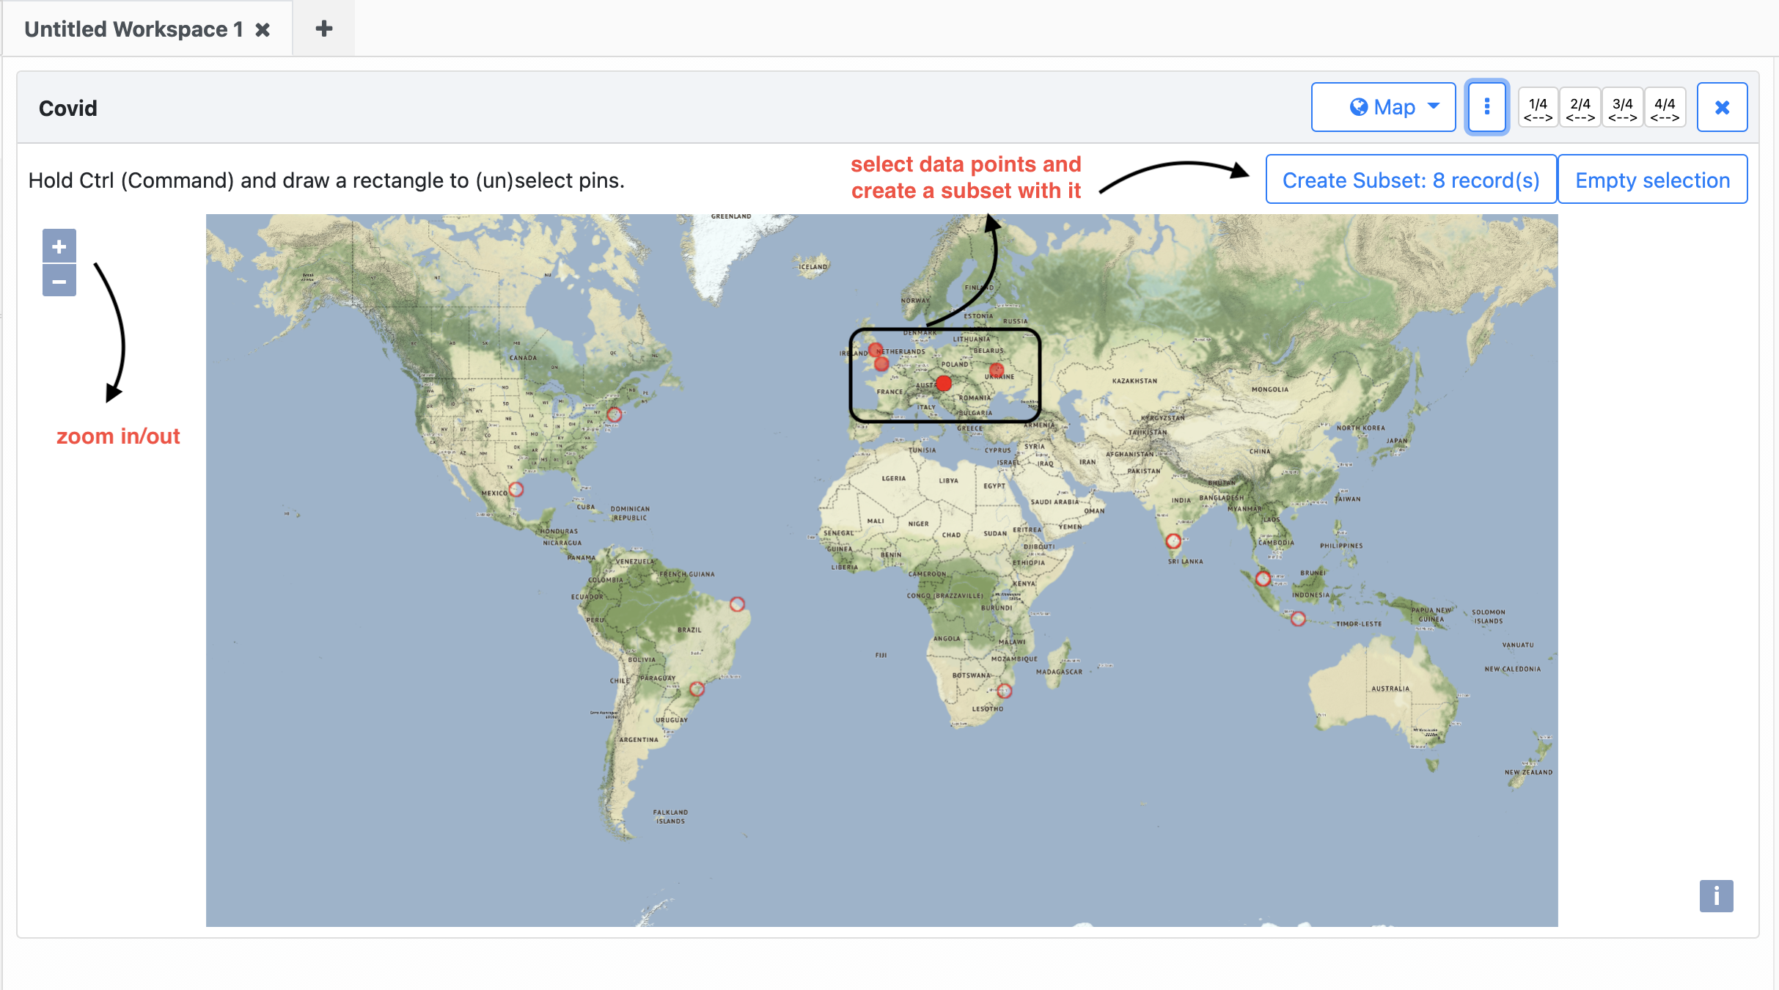
Task: Click Empty selection button
Action: point(1652,180)
